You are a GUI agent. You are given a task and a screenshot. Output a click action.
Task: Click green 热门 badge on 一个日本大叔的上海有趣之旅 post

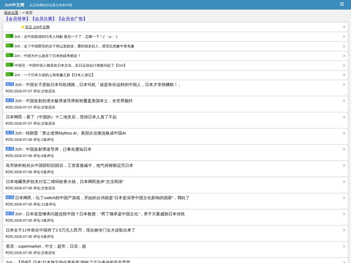coord(10,75)
